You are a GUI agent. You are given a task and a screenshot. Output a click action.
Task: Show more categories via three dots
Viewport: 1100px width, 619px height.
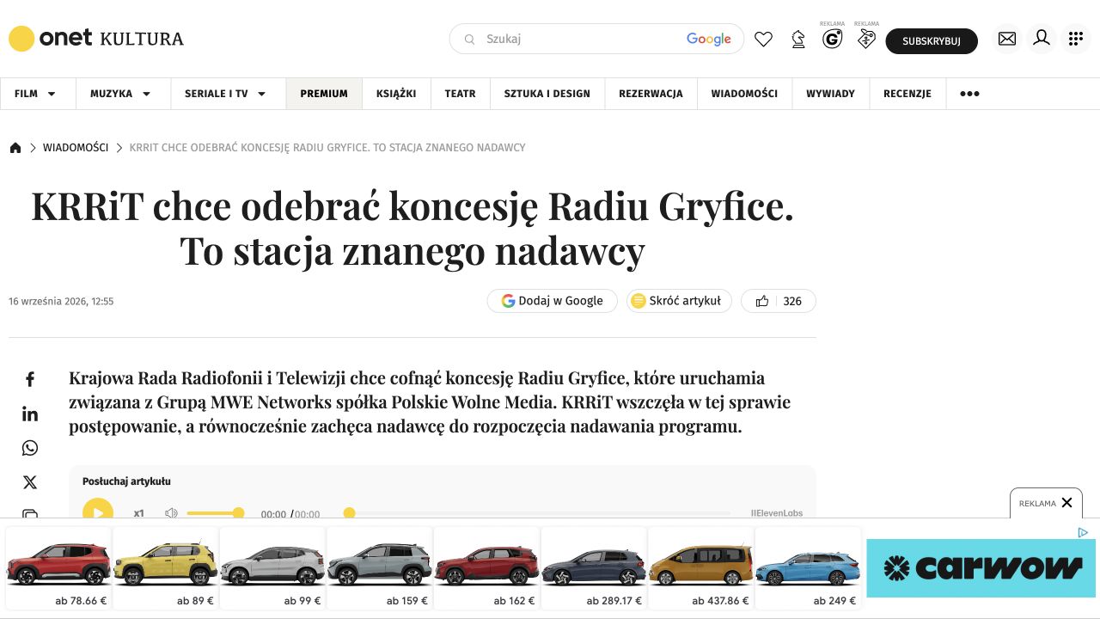coord(969,94)
